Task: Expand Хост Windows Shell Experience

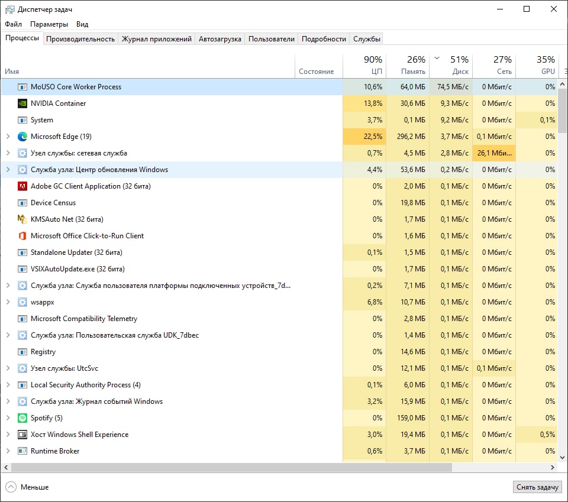Action: click(x=8, y=435)
